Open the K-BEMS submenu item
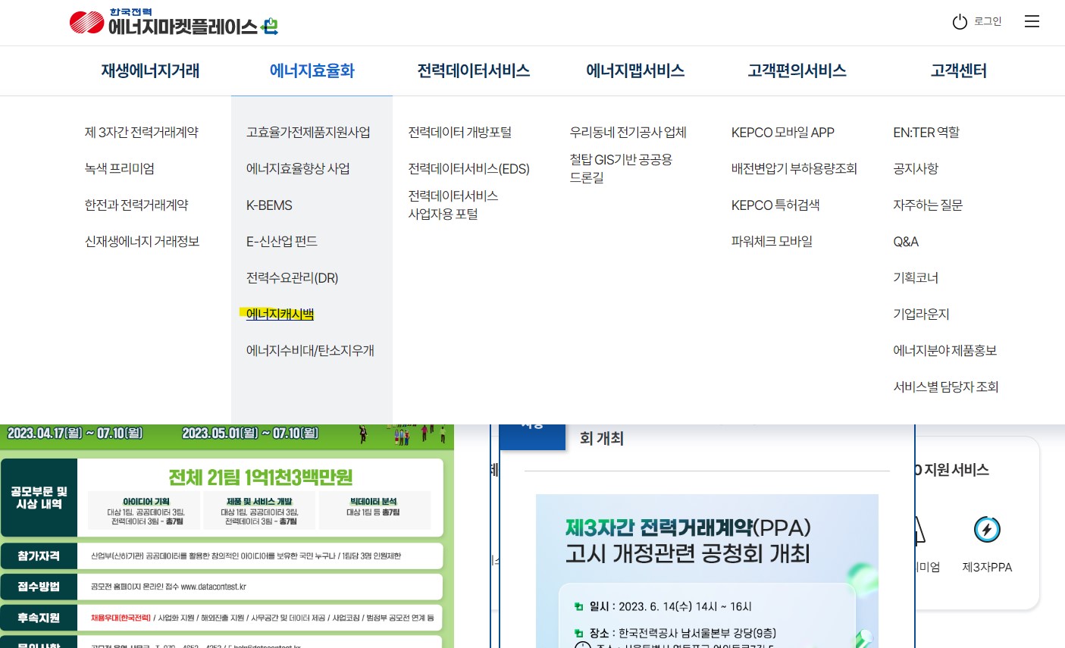Screen dimensions: 1065x648 [269, 205]
